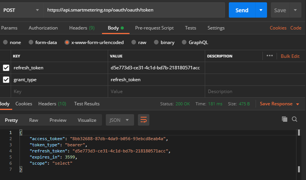Switch to the Authorization tab

coord(43,28)
